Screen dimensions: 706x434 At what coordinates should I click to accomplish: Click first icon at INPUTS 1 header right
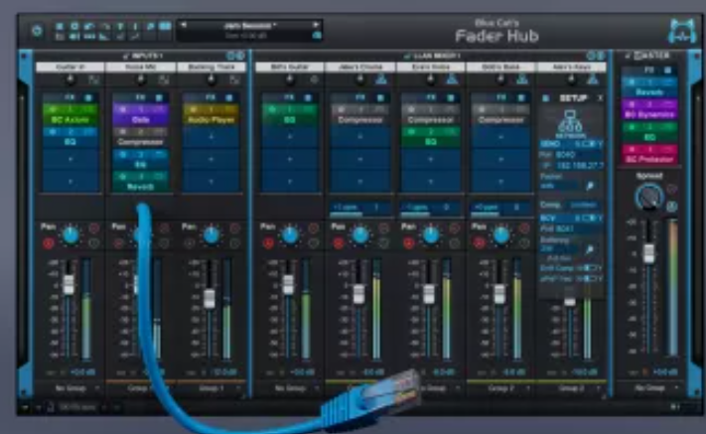point(230,56)
